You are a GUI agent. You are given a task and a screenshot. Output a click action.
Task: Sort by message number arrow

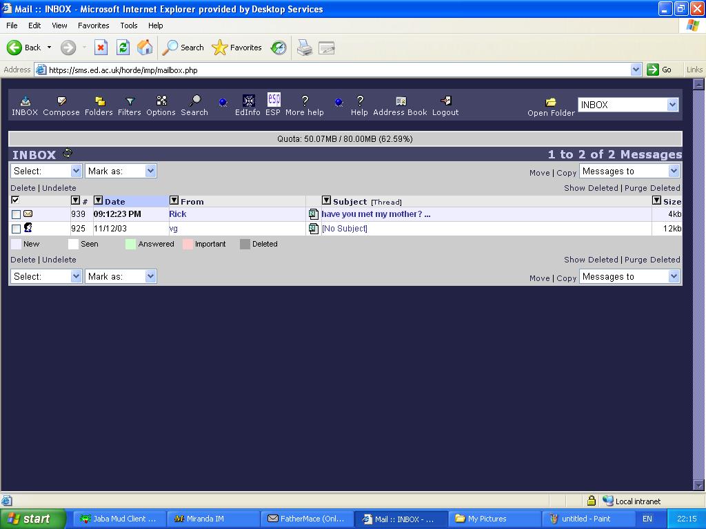coord(75,200)
